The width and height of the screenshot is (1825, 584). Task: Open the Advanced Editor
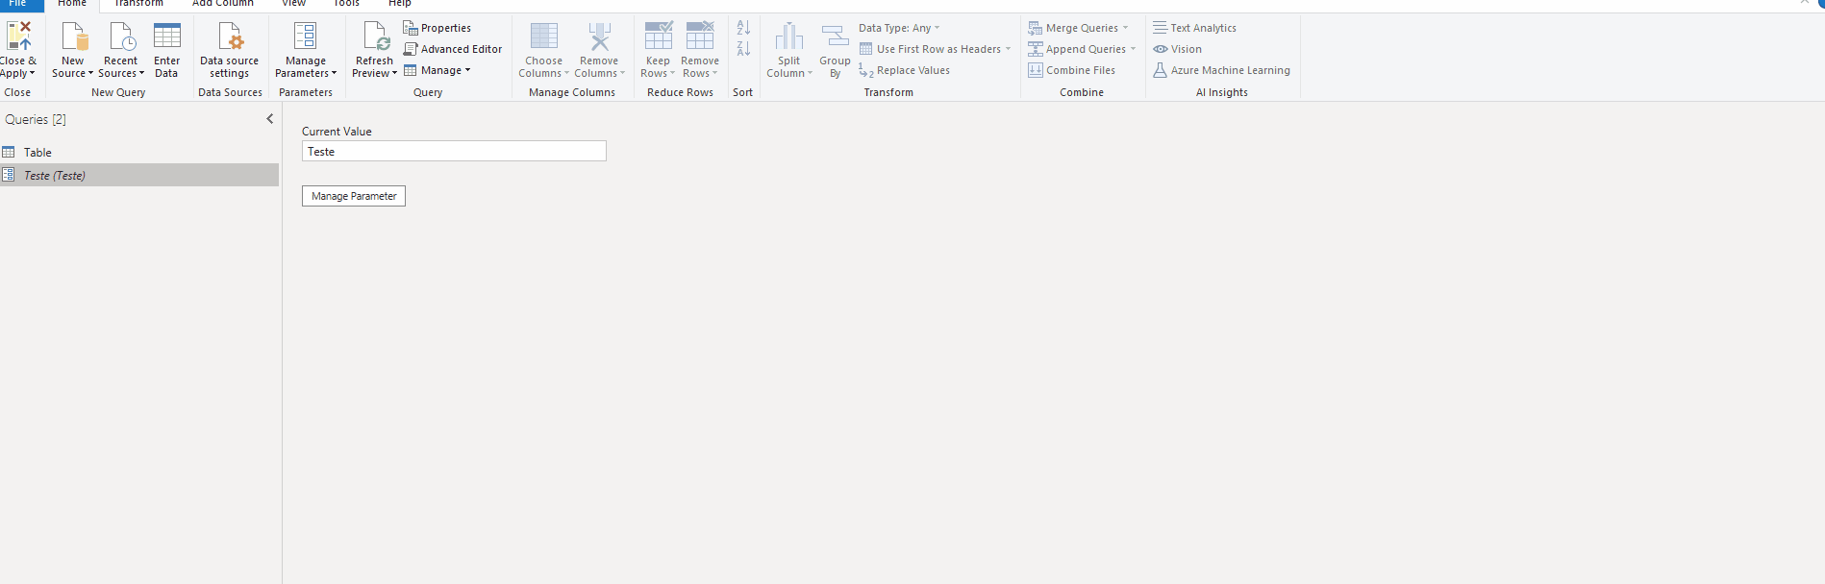point(453,49)
